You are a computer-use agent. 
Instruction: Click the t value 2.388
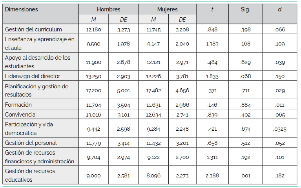(212, 175)
